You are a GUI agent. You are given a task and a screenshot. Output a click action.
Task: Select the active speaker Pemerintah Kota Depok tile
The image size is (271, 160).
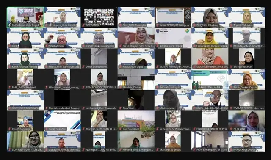click(25, 17)
